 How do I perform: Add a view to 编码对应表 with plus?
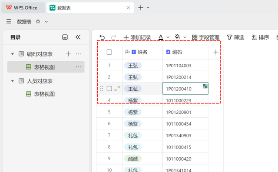click(69, 54)
